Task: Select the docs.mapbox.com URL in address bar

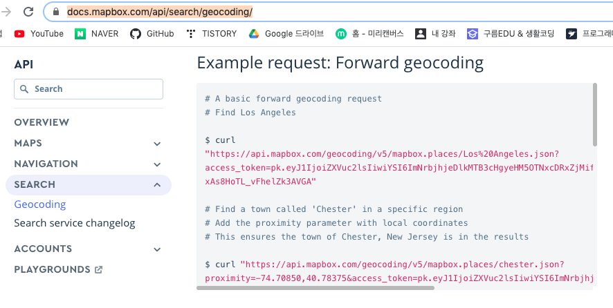Action: click(160, 12)
